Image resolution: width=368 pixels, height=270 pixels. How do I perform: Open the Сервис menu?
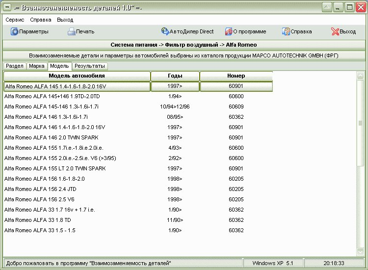point(15,20)
